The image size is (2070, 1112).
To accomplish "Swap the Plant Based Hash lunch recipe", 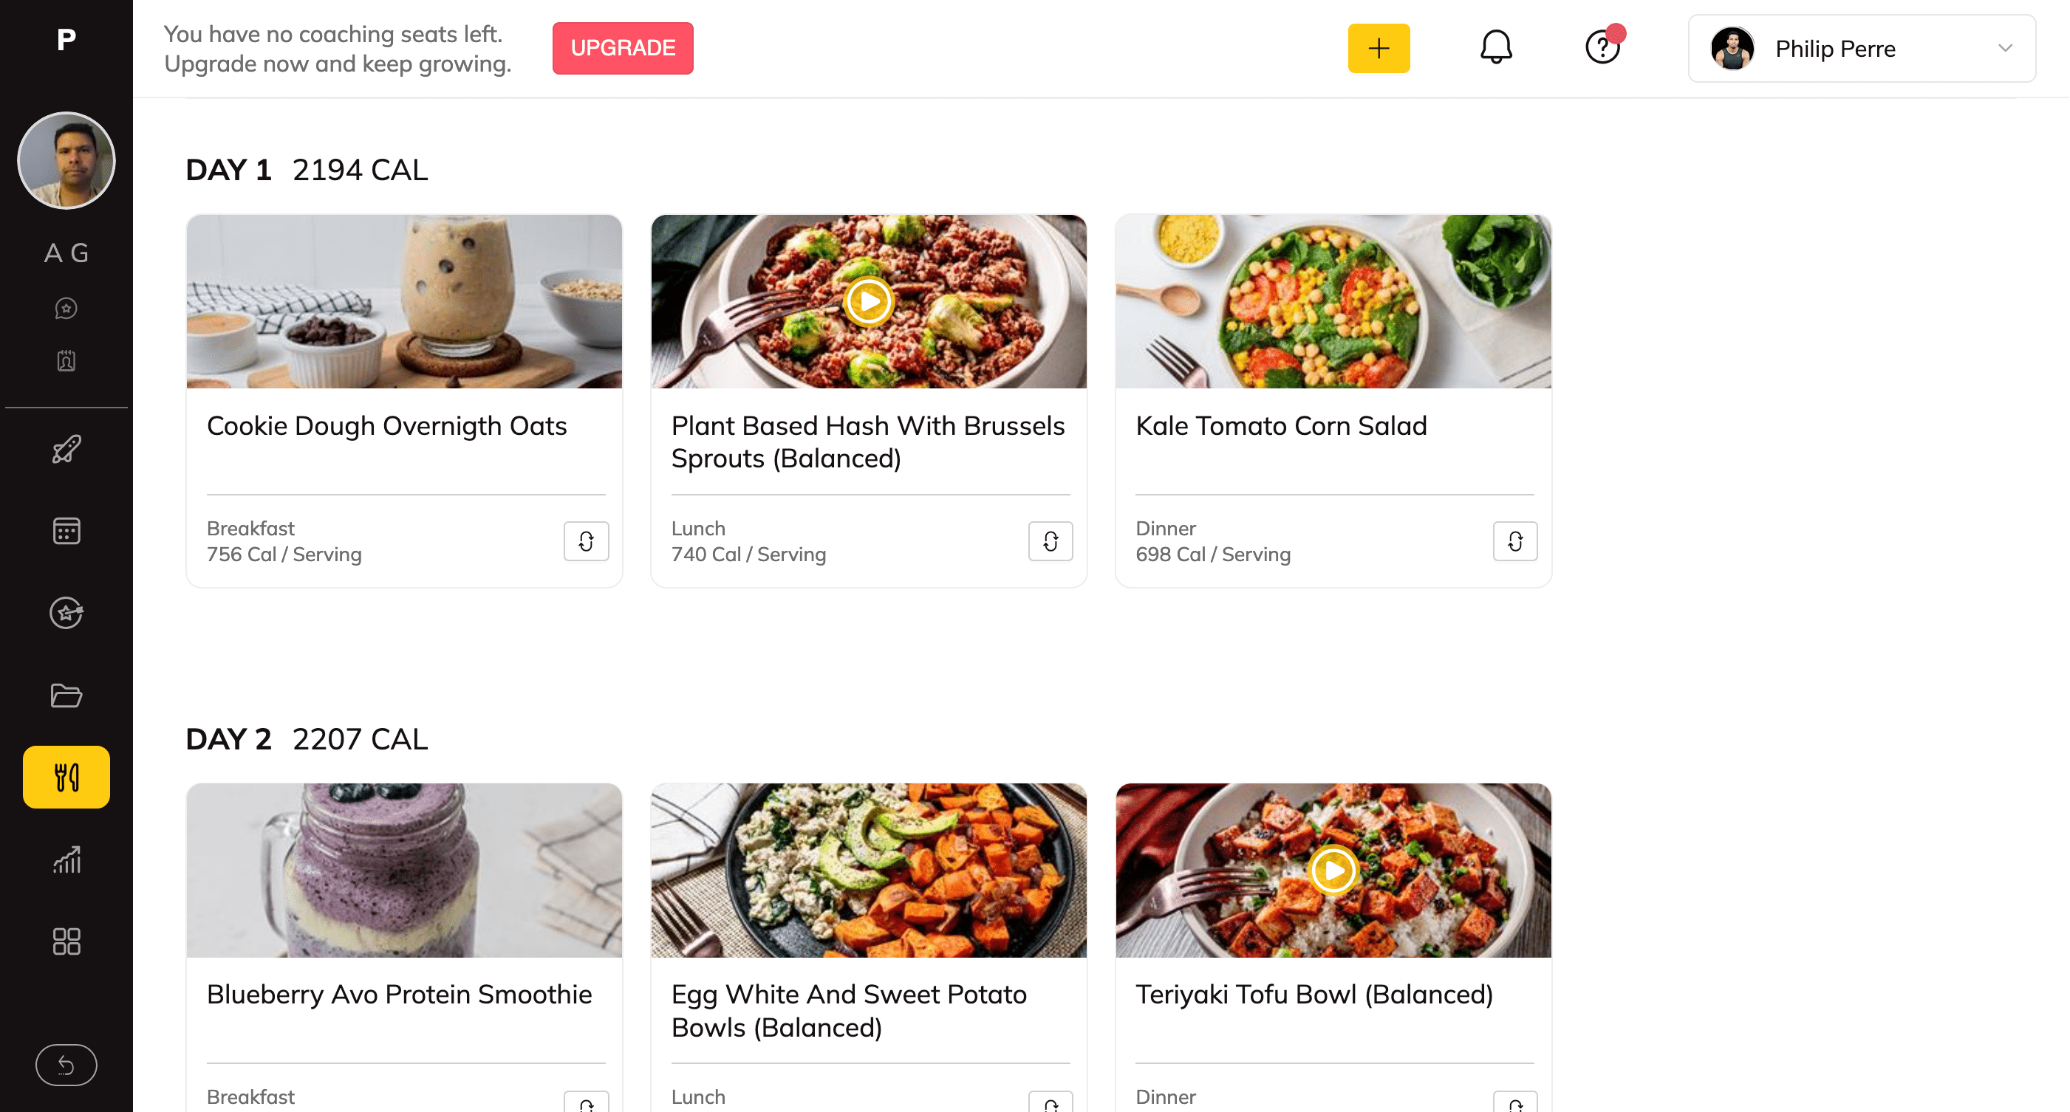I will tap(1051, 541).
